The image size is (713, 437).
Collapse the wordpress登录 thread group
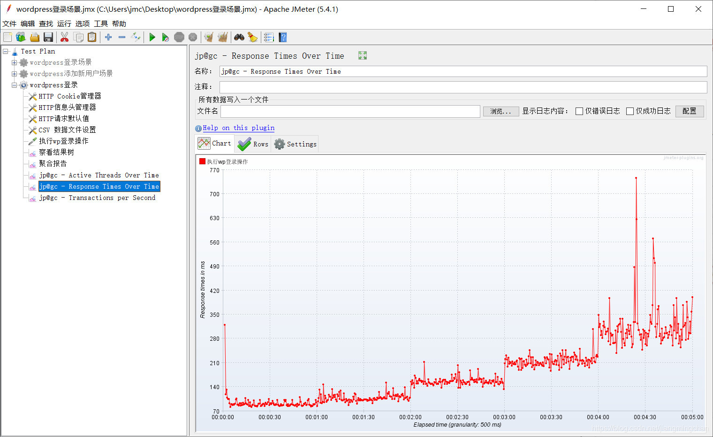14,85
